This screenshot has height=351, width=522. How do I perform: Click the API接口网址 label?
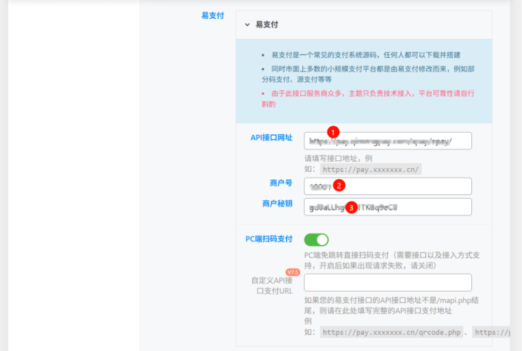coord(271,138)
